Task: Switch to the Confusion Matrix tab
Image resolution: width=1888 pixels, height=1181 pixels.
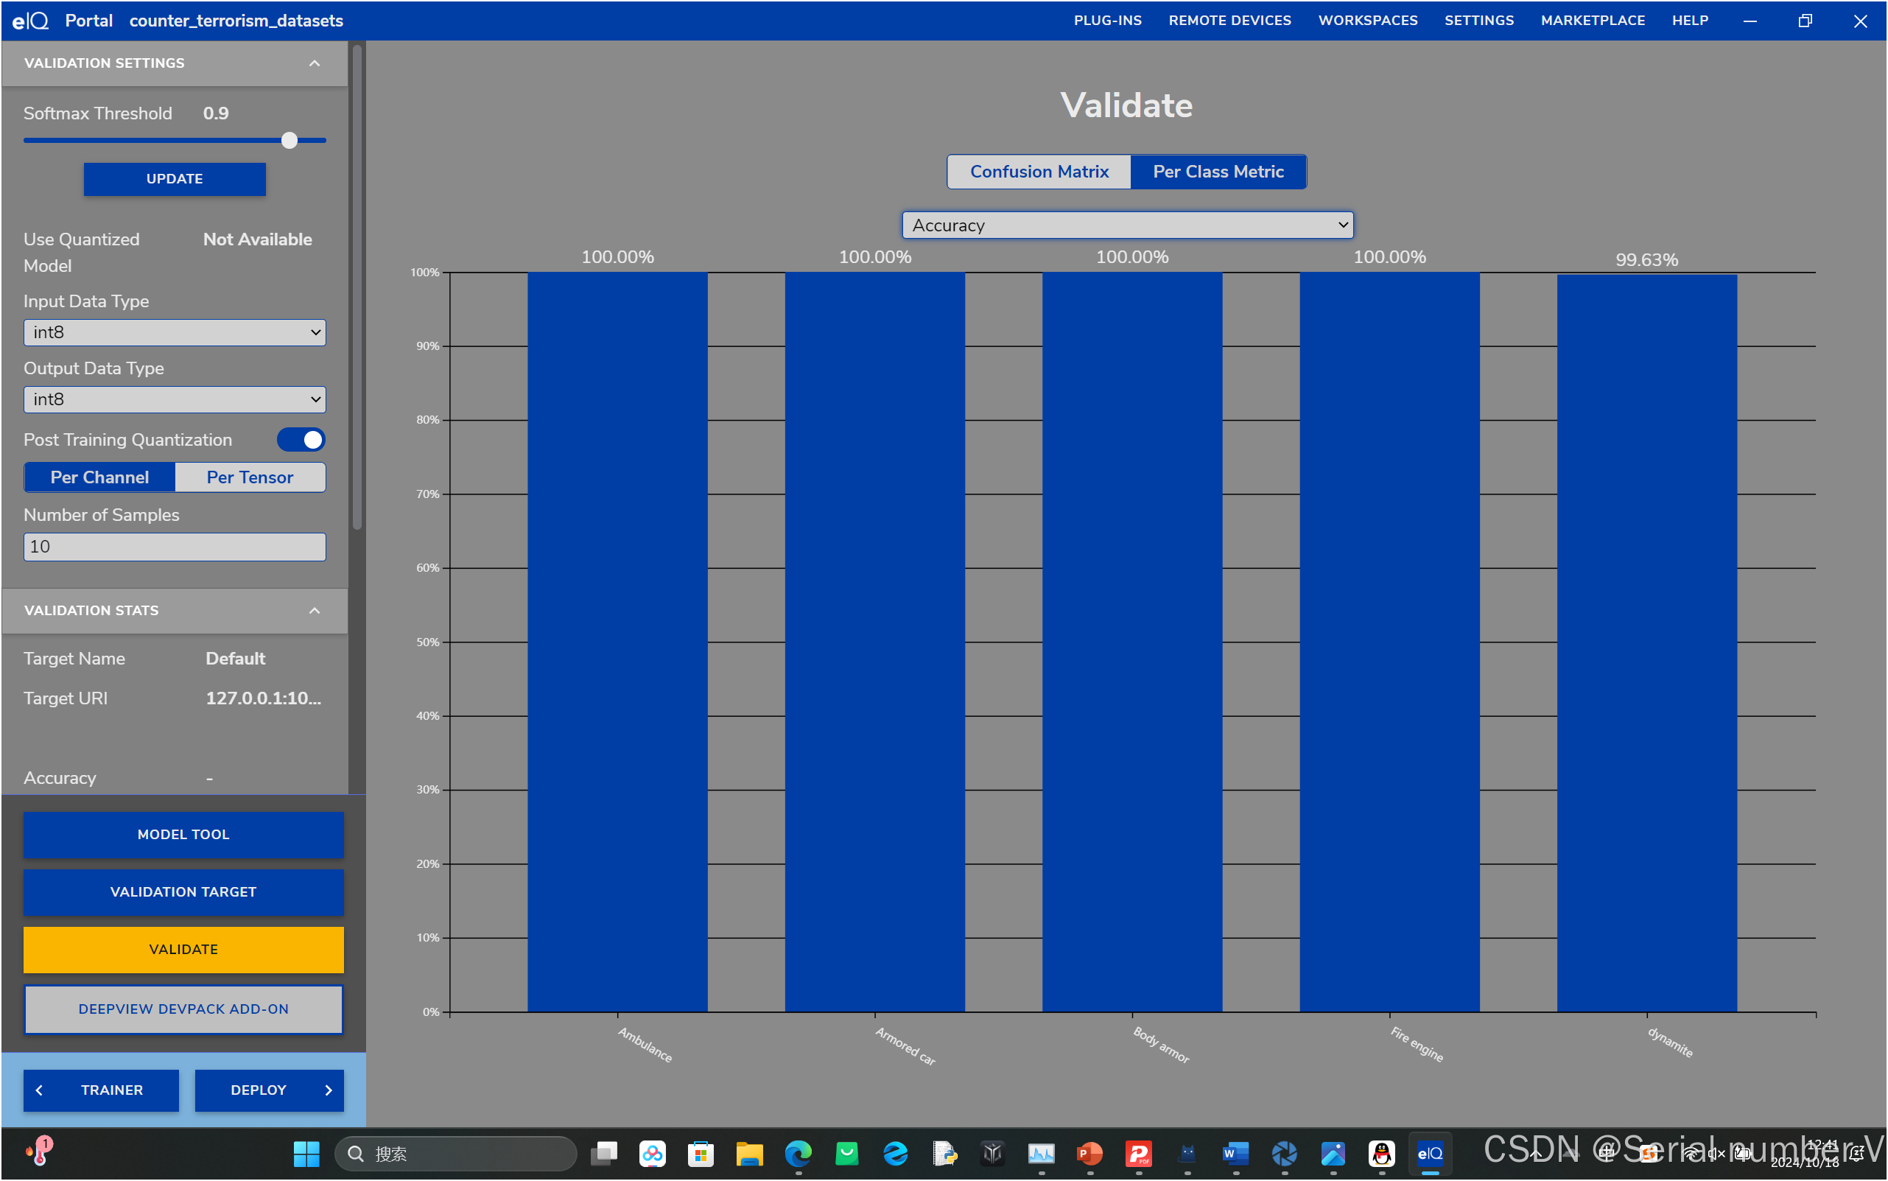Action: coord(1039,172)
